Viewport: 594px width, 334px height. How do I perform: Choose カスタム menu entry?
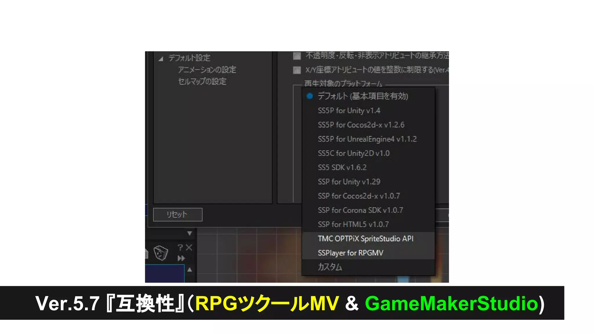click(368, 267)
